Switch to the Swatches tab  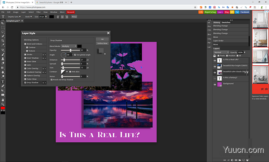coord(226,22)
